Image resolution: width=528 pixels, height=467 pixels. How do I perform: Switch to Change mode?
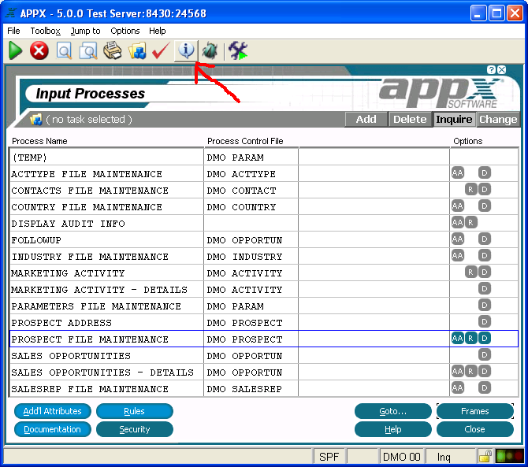498,119
